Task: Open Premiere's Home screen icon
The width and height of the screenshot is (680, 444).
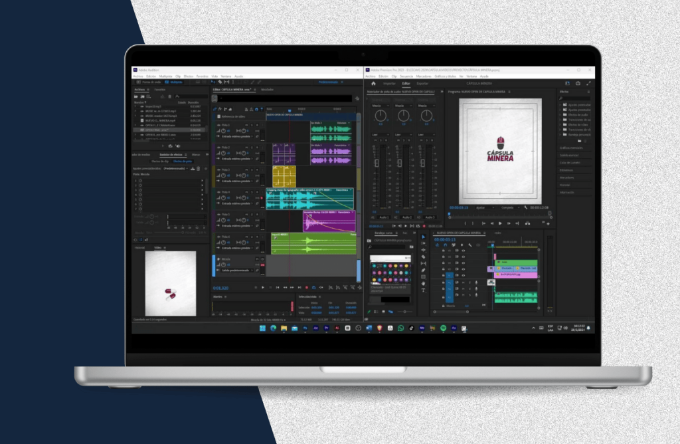Action: tap(373, 83)
